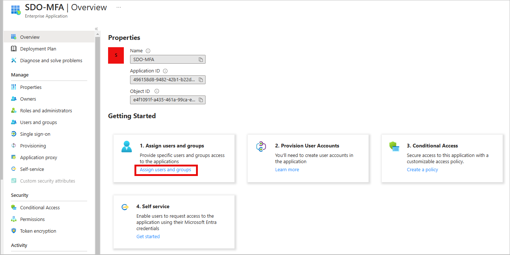
Task: Click the Conditional Access shield icon in sidebar
Action: 14,207
